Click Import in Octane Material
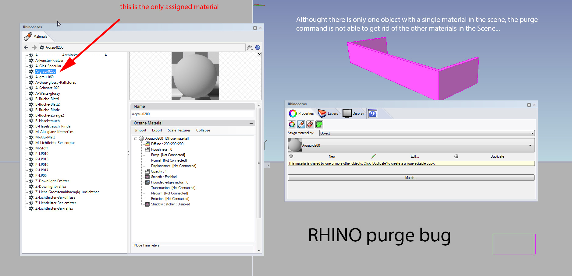The height and width of the screenshot is (276, 572). (x=141, y=130)
